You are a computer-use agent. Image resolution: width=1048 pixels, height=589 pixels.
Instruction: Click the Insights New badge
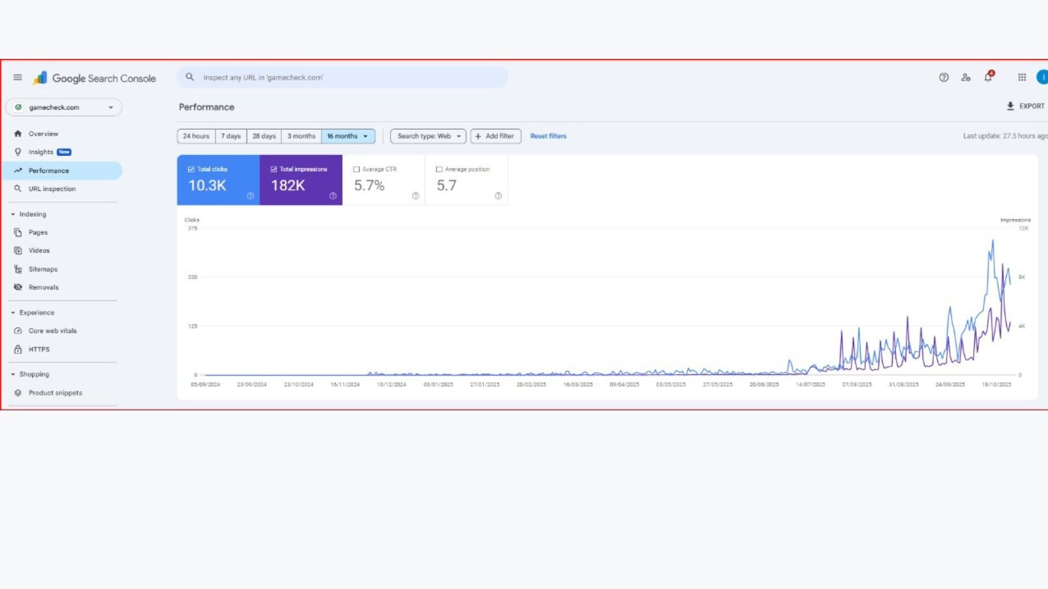pyautogui.click(x=64, y=152)
